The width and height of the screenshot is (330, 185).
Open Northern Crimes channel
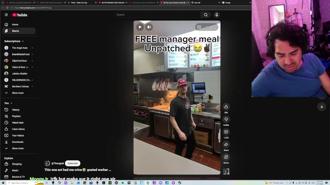coord(19,86)
